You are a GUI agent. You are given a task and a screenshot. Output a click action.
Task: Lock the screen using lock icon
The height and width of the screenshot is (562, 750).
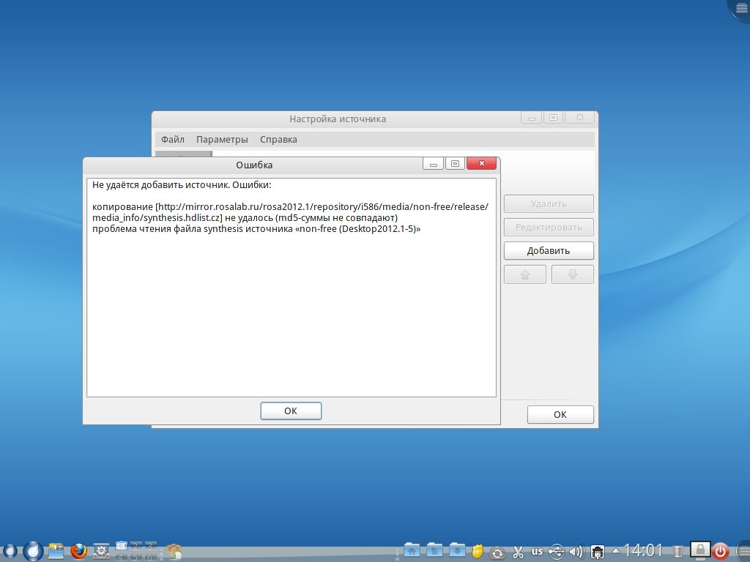click(x=700, y=550)
